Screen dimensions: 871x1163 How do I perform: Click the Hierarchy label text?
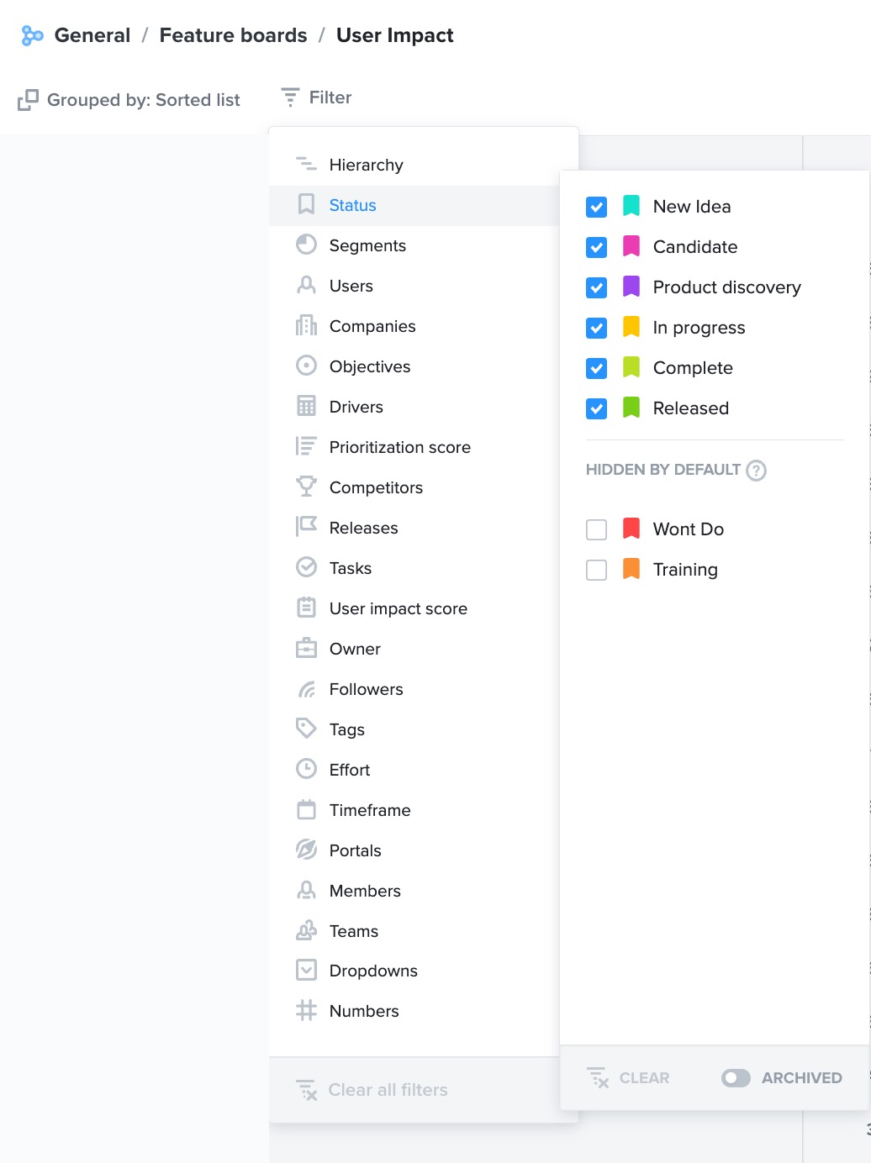tap(367, 165)
